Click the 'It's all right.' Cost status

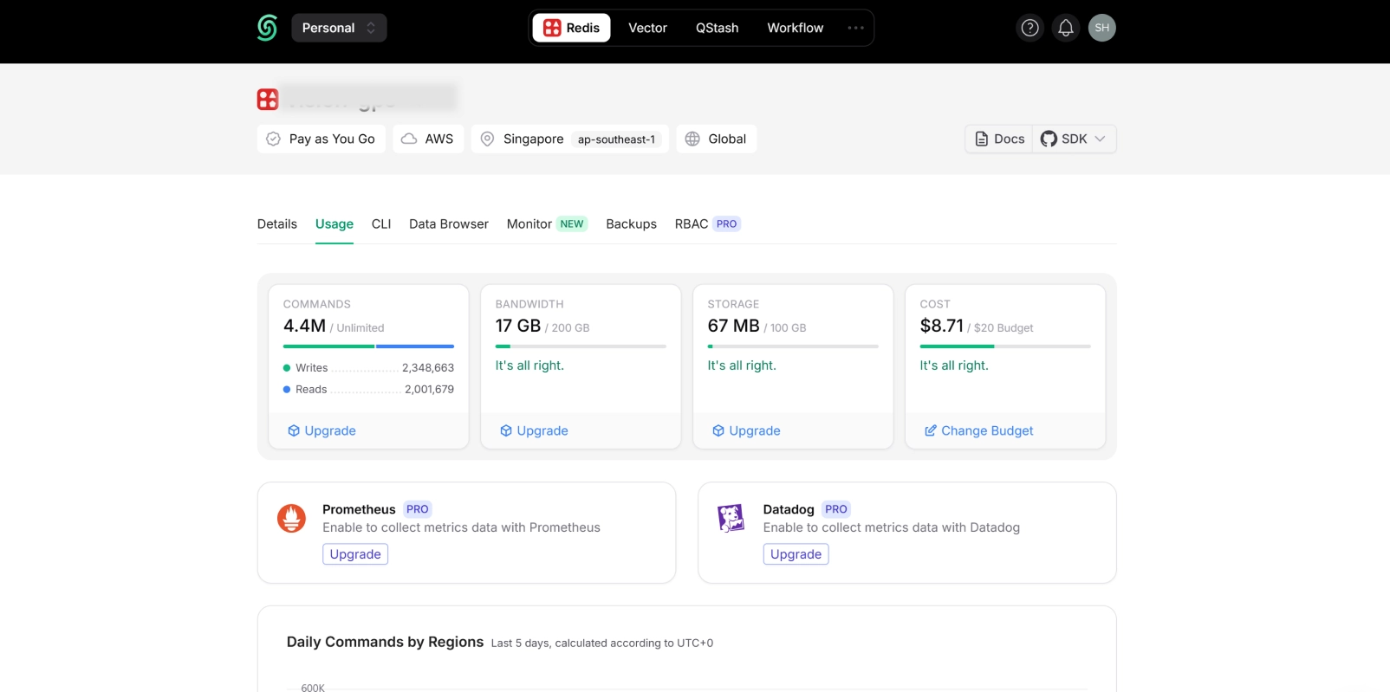[x=954, y=365]
